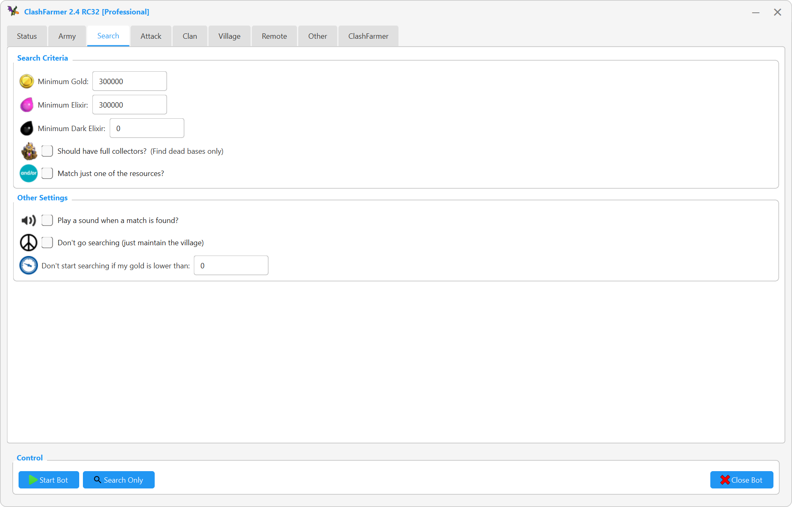
Task: Click the 'Control' group heading
Action: click(x=30, y=458)
